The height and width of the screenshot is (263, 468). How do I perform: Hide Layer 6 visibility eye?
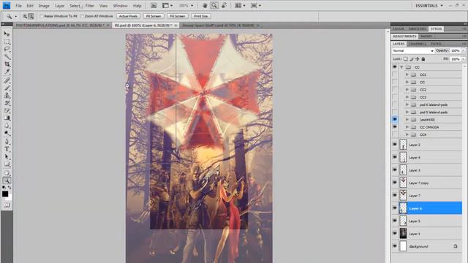pos(395,207)
